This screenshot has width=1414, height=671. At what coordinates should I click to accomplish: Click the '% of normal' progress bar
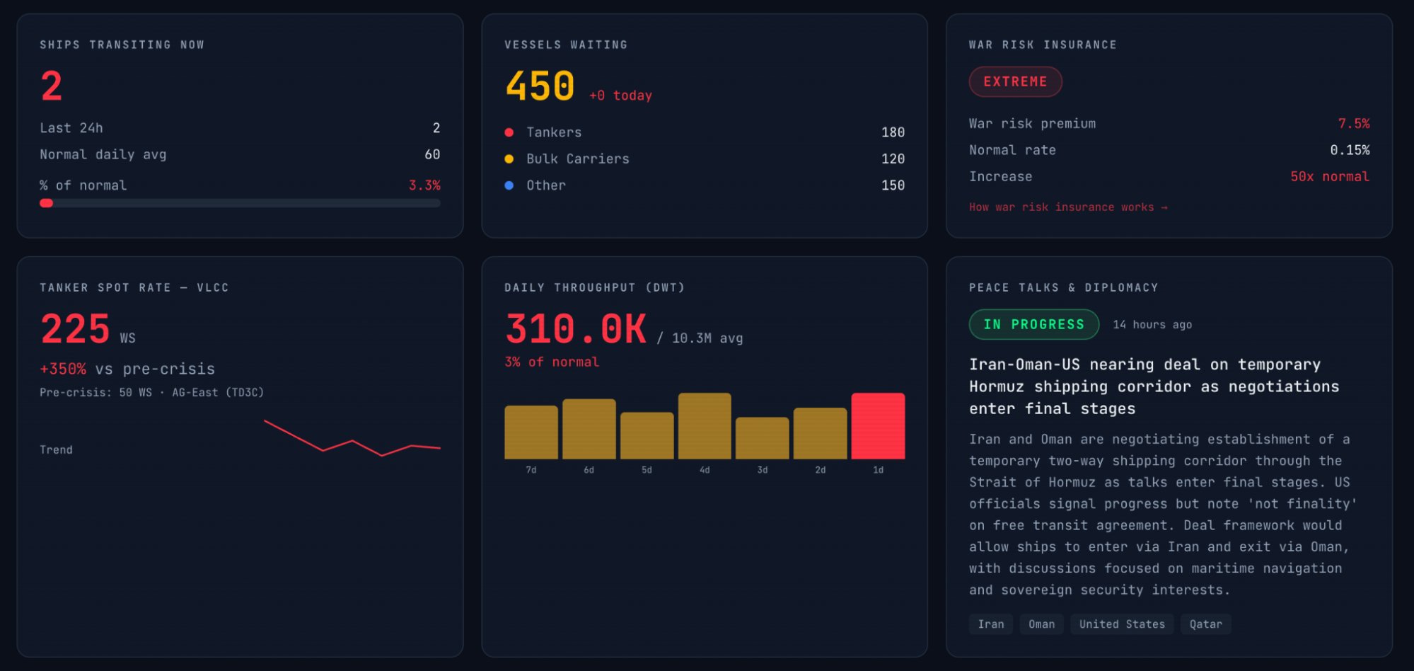tap(240, 203)
